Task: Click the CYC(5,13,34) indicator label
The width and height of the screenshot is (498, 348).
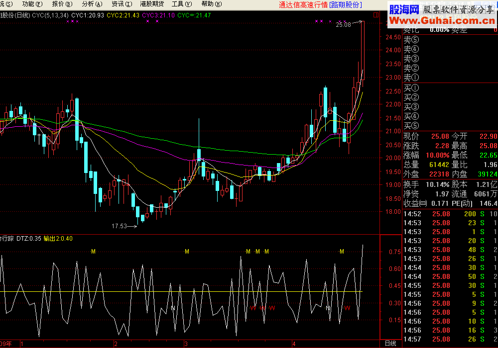Action: pyautogui.click(x=50, y=15)
